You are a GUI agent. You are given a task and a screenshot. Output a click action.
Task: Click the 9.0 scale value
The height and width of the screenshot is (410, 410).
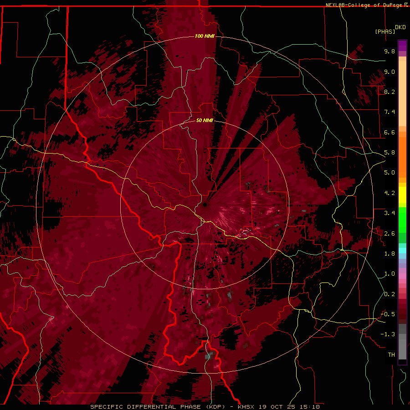click(x=389, y=72)
